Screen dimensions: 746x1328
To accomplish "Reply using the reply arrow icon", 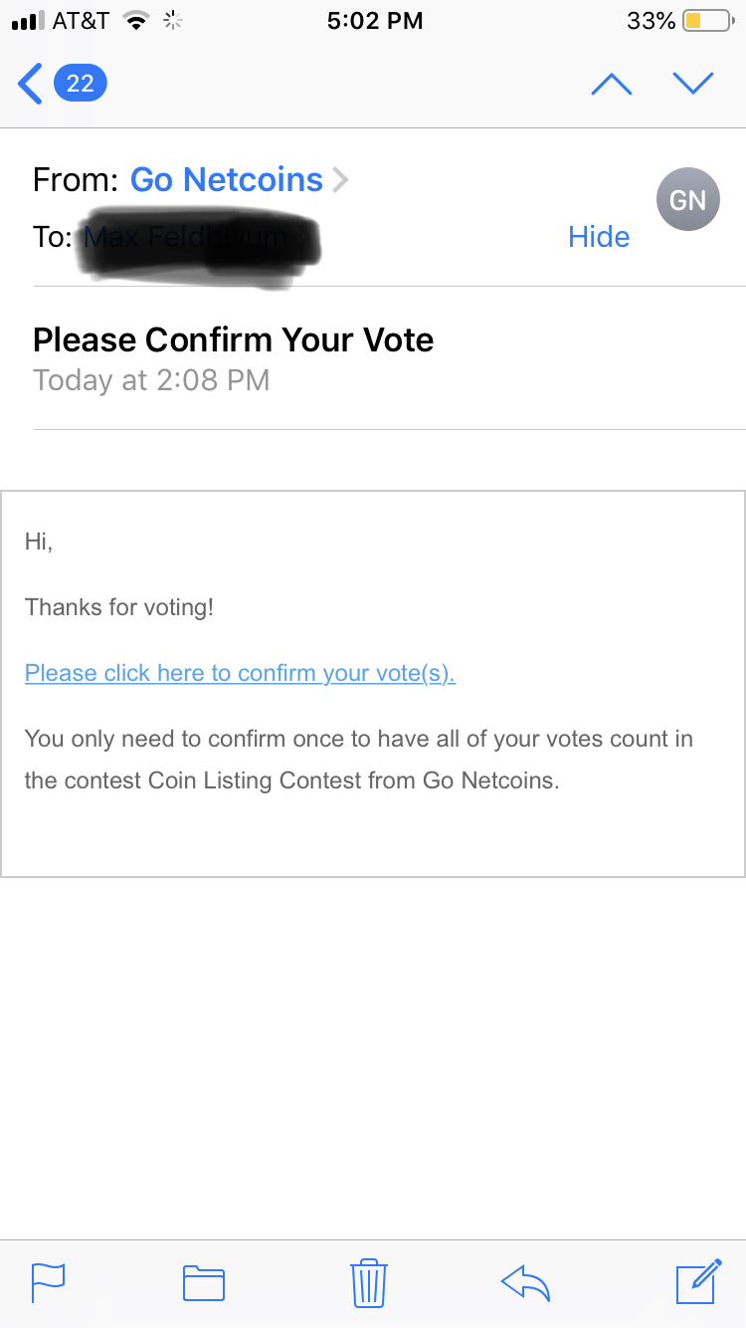I will click(526, 1282).
